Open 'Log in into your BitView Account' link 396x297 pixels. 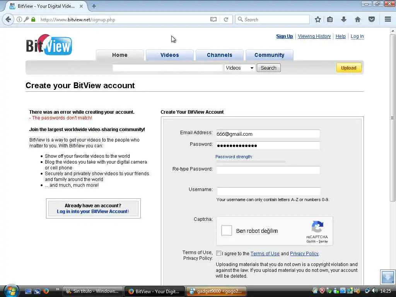(93, 212)
